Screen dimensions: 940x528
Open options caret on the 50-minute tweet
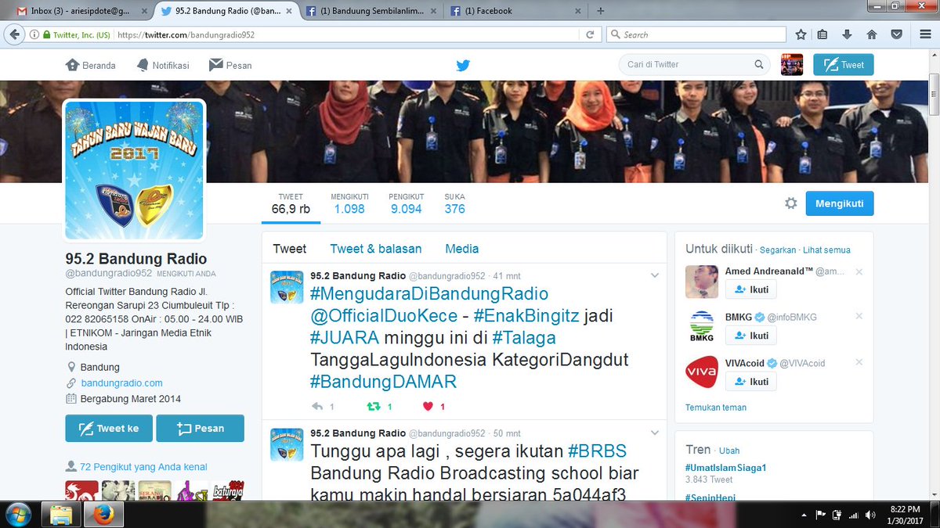coord(655,433)
